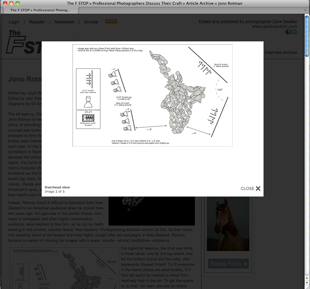Screen dimensions: 310x289
Task: Click the Donate link
Action: 91,22
